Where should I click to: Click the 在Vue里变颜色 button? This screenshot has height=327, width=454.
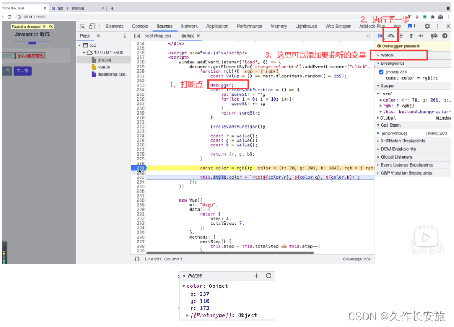pos(31,56)
